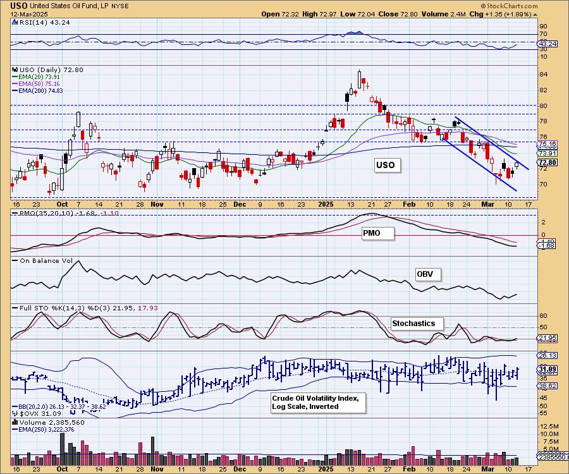Click the Nov label under the price panel
569x474 pixels.
pyautogui.click(x=157, y=204)
